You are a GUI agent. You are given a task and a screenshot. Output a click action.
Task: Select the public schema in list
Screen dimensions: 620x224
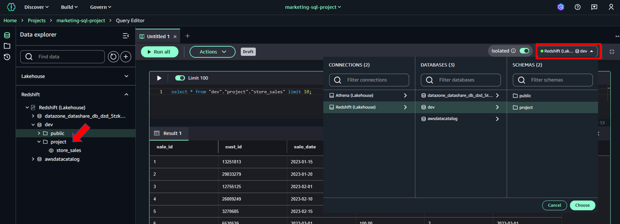525,96
